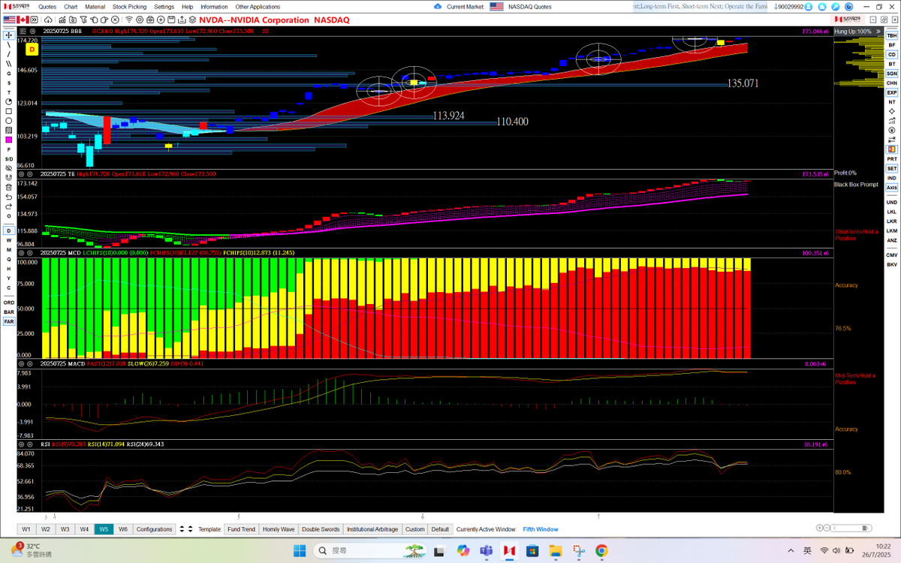Switch to US market flag icon
Screen dimensions: 901x563
pos(9,20)
